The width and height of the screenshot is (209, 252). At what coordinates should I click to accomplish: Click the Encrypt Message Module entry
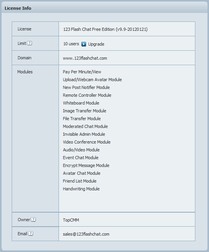[x=86, y=165]
